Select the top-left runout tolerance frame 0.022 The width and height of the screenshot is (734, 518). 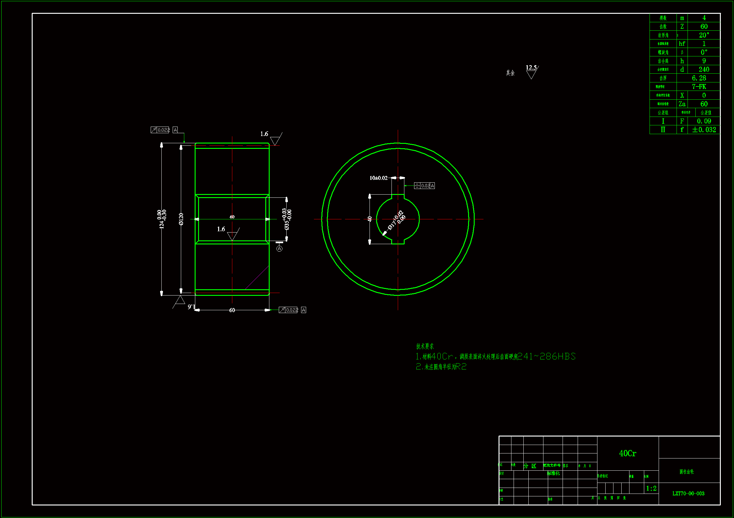(160, 130)
